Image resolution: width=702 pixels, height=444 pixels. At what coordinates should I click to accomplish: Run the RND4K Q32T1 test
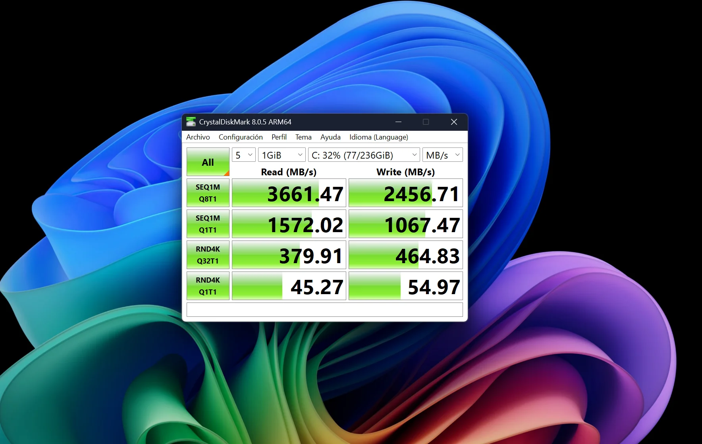point(208,254)
